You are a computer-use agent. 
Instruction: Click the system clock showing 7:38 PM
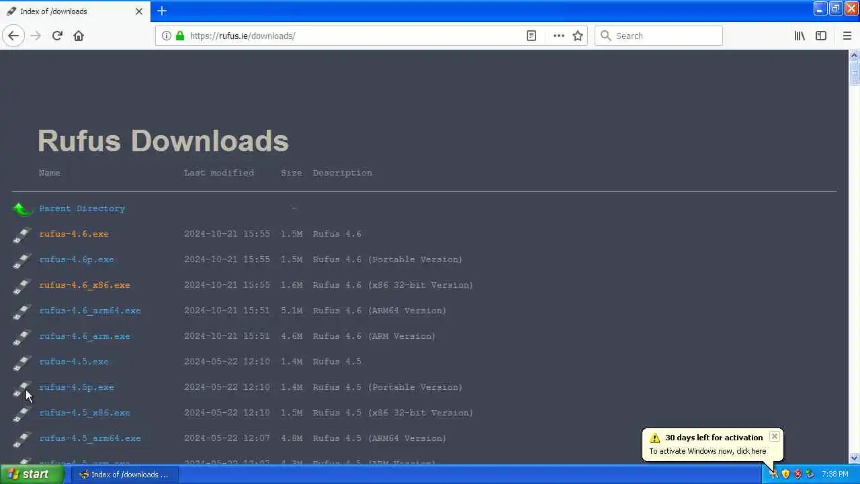pos(835,474)
